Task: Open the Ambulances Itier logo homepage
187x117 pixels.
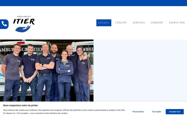Action: (24, 24)
